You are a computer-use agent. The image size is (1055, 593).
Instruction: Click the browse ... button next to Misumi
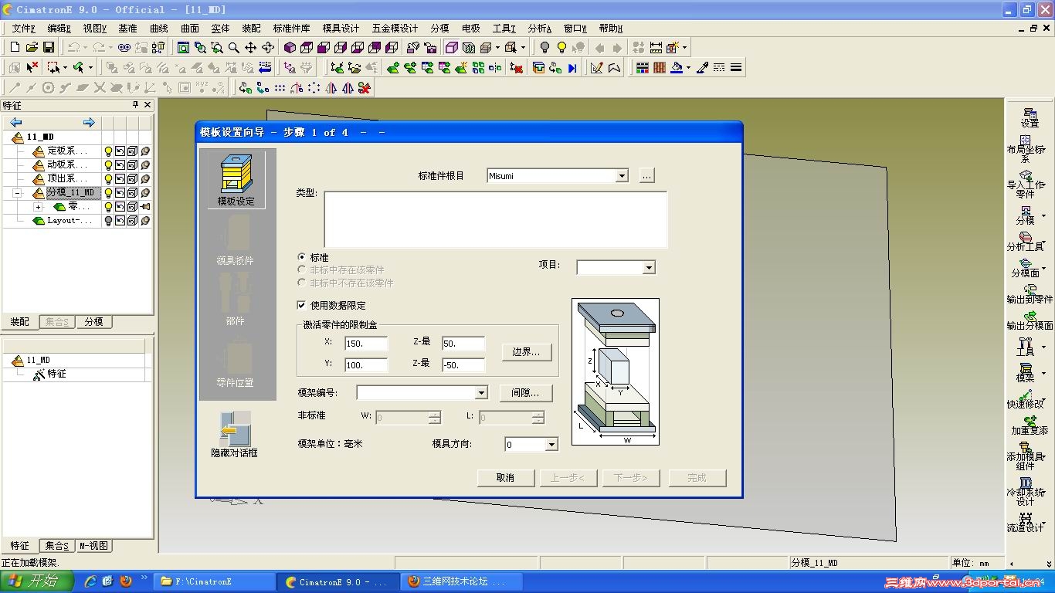[x=647, y=176]
